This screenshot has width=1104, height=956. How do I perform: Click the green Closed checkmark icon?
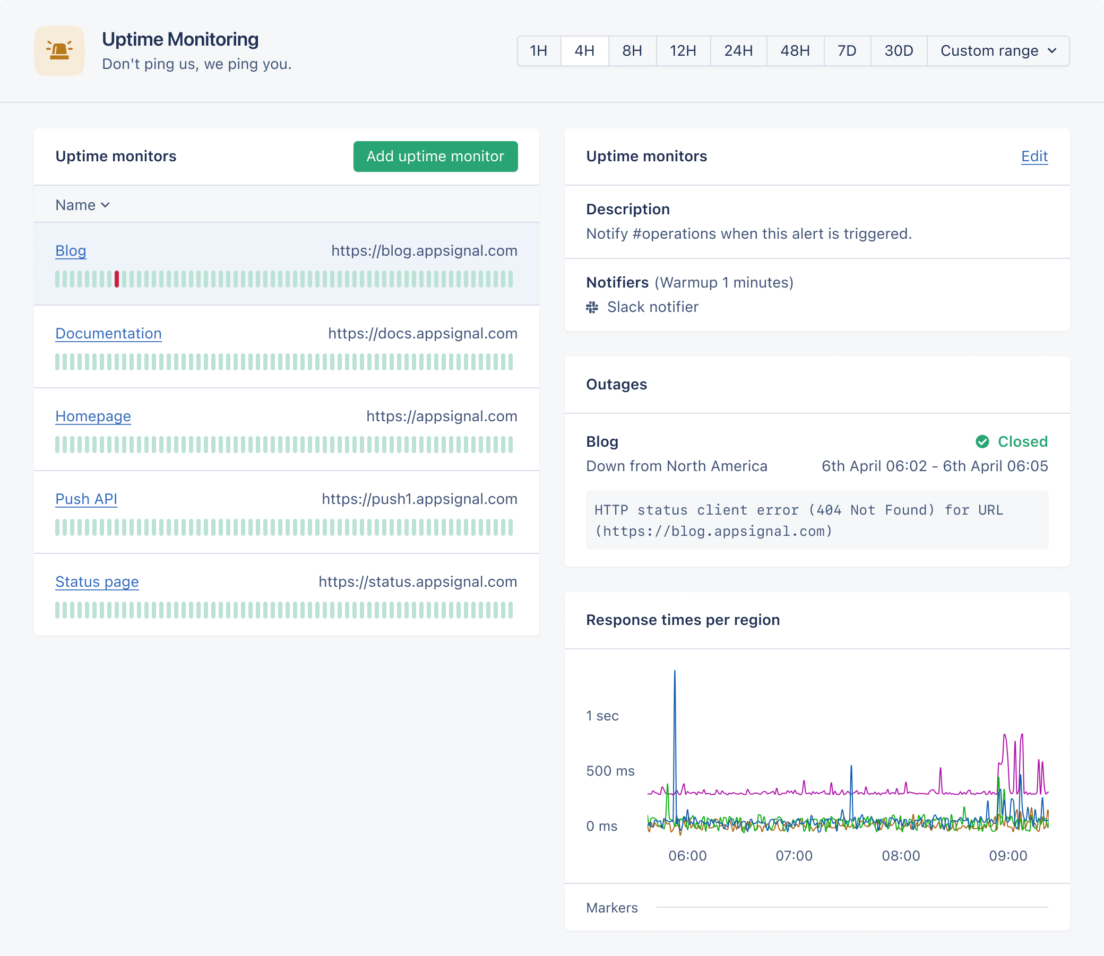(982, 442)
